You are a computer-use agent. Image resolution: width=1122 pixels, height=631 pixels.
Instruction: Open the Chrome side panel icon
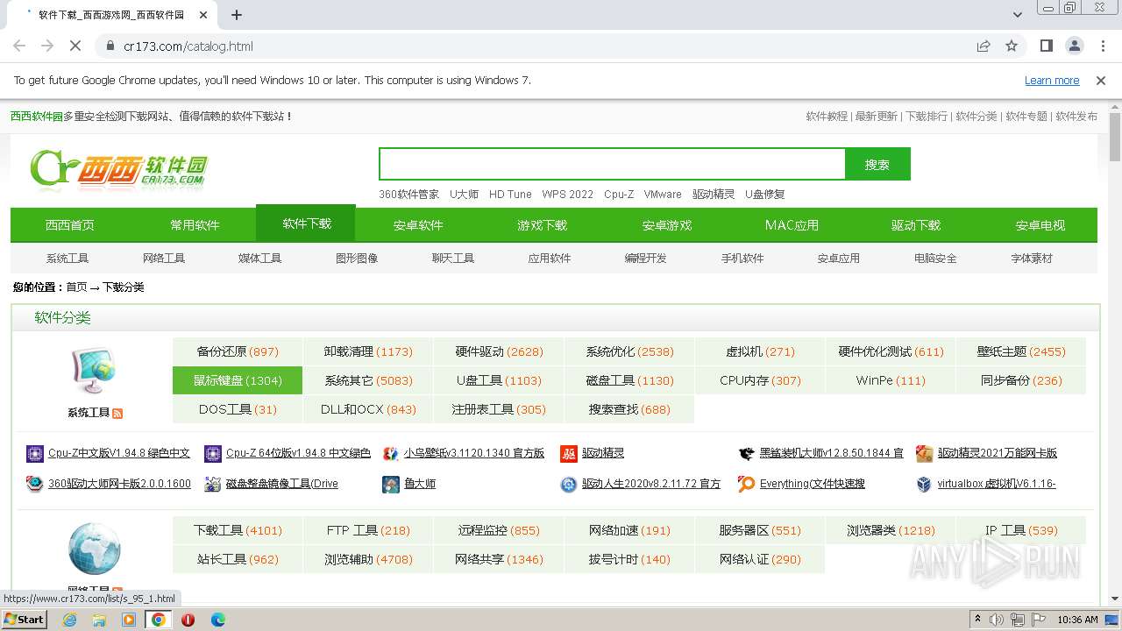pos(1046,46)
